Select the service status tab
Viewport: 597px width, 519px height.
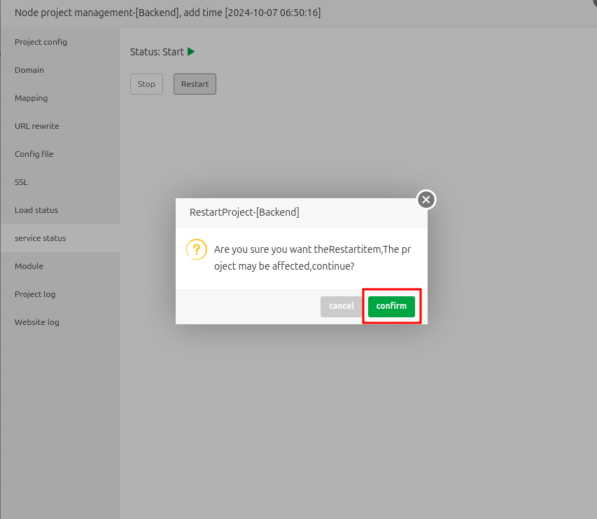(41, 238)
